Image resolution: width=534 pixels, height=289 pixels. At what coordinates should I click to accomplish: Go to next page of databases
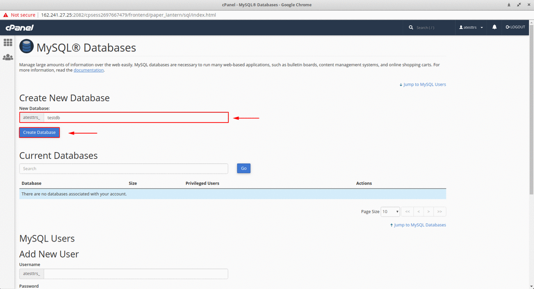coord(429,212)
